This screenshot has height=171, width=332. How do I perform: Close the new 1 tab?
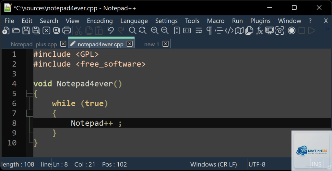166,44
